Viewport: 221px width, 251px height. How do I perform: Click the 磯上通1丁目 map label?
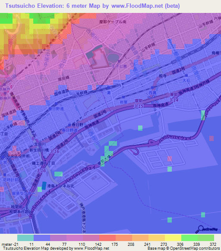click(43, 163)
